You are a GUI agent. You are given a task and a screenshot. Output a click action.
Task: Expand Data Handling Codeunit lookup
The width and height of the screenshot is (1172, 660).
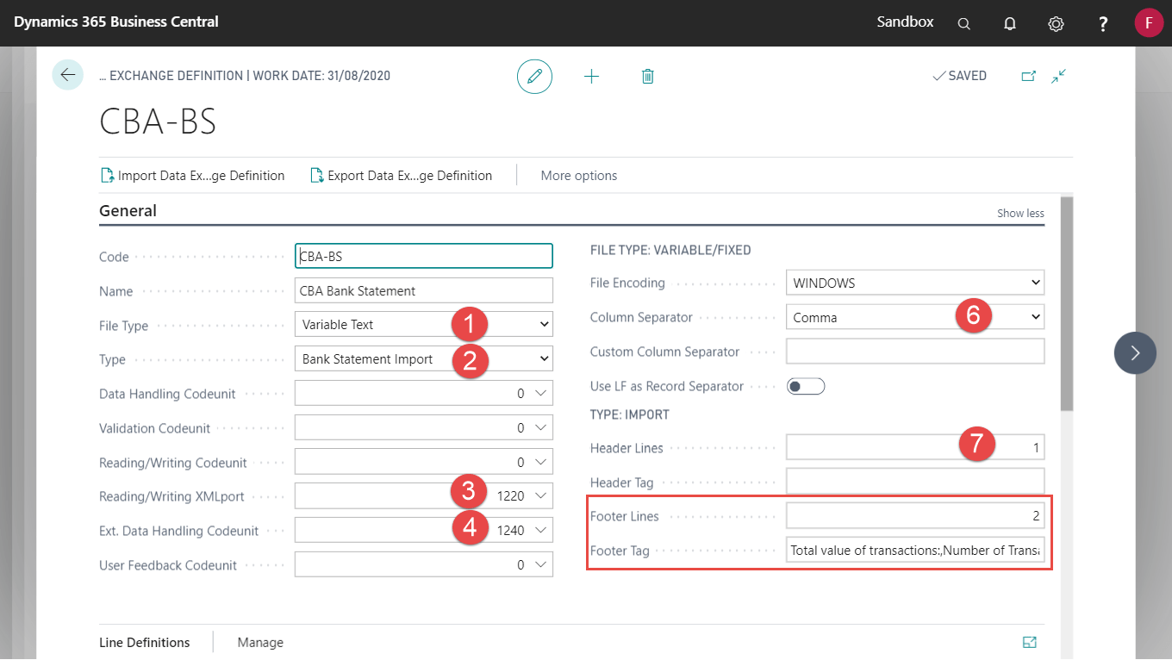click(x=540, y=393)
